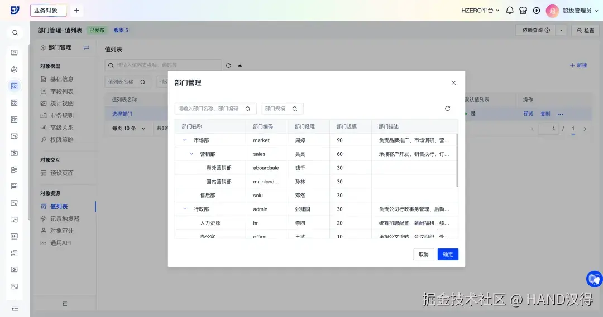Focus the department name or code search field
Screen dimensions: 603x317
[216, 109]
